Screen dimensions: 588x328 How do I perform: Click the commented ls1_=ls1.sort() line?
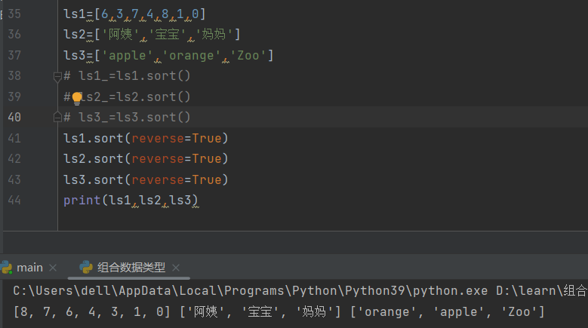click(127, 76)
